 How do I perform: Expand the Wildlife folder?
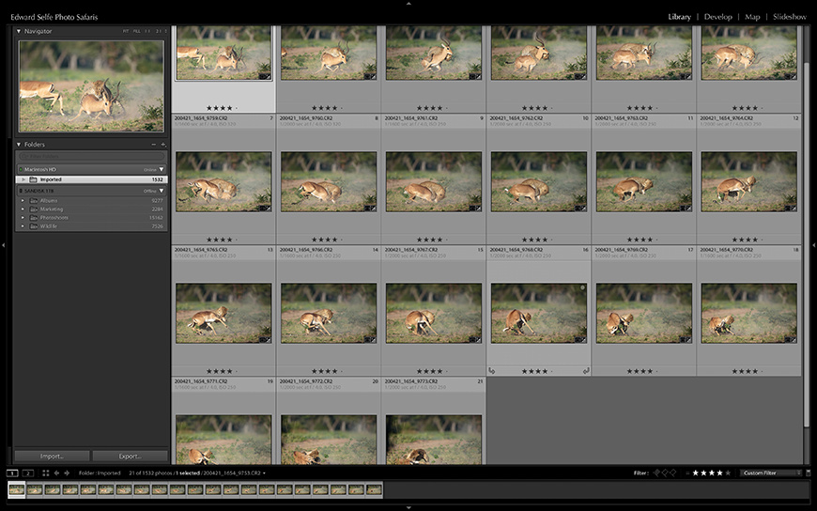(x=23, y=225)
